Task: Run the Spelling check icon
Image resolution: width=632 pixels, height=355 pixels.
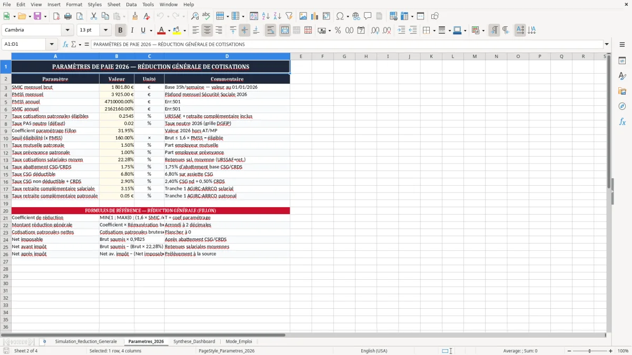Action: coord(206,16)
